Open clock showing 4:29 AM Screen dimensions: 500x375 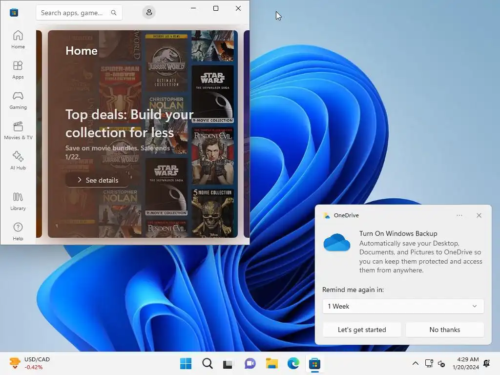click(465, 363)
